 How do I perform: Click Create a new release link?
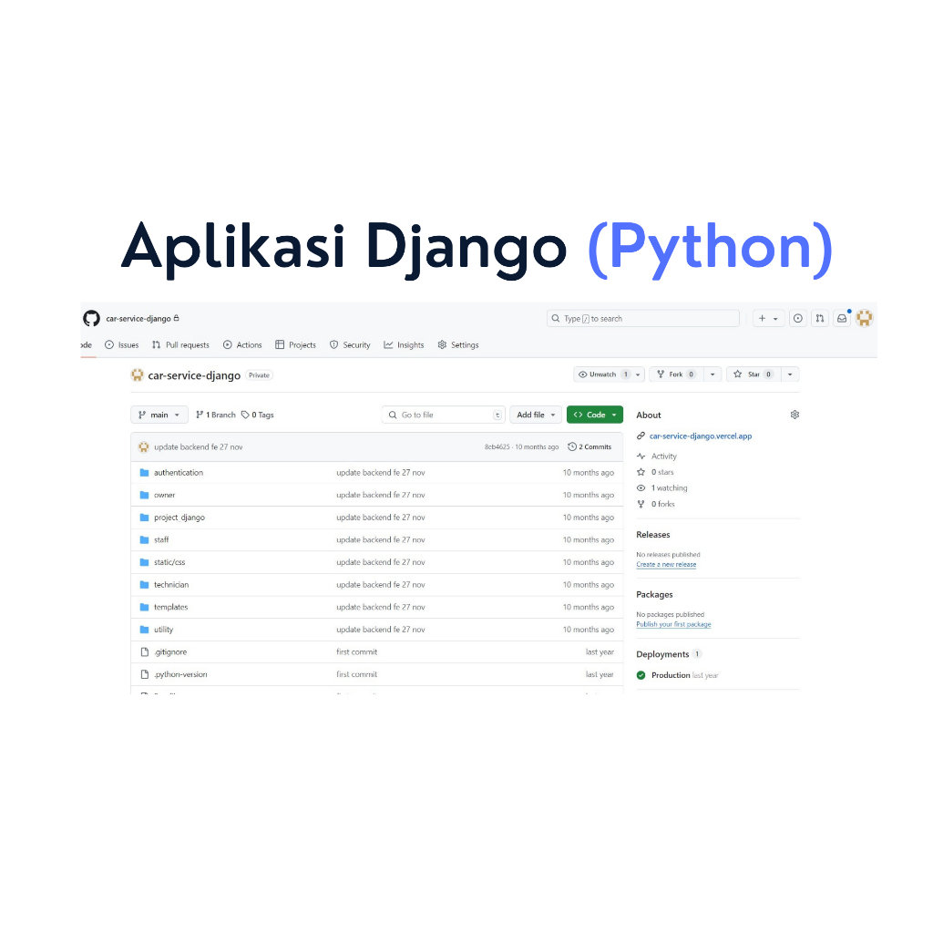point(666,565)
